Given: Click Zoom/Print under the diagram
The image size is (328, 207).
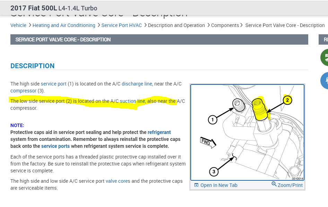Looking at the screenshot, I should click(290, 185).
